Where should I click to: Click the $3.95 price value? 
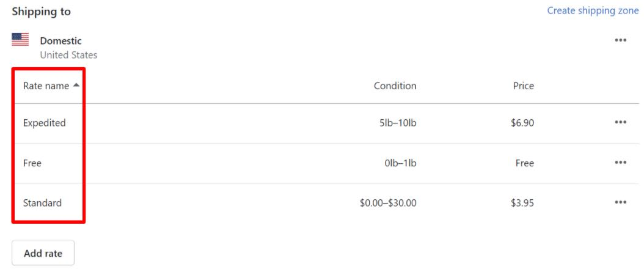point(522,203)
